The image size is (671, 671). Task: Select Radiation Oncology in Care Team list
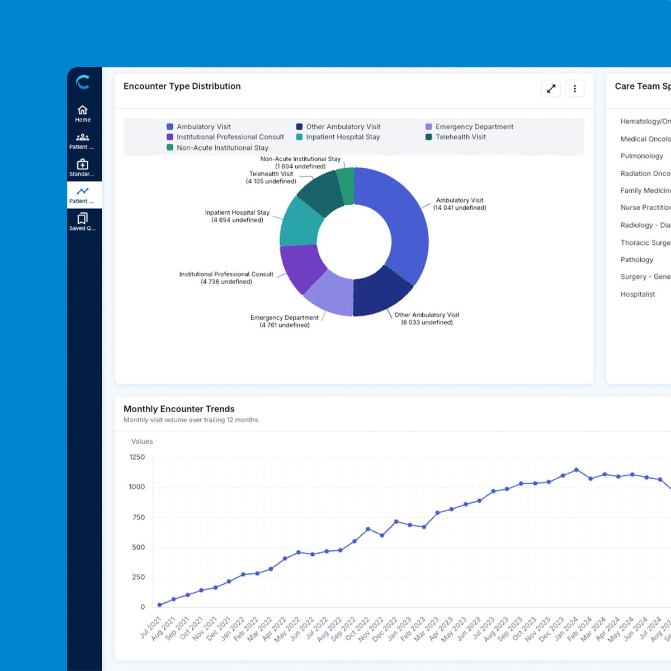coord(645,174)
